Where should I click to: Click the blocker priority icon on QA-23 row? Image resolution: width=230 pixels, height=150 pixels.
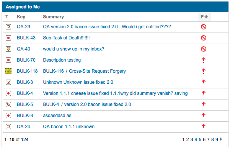204,27
